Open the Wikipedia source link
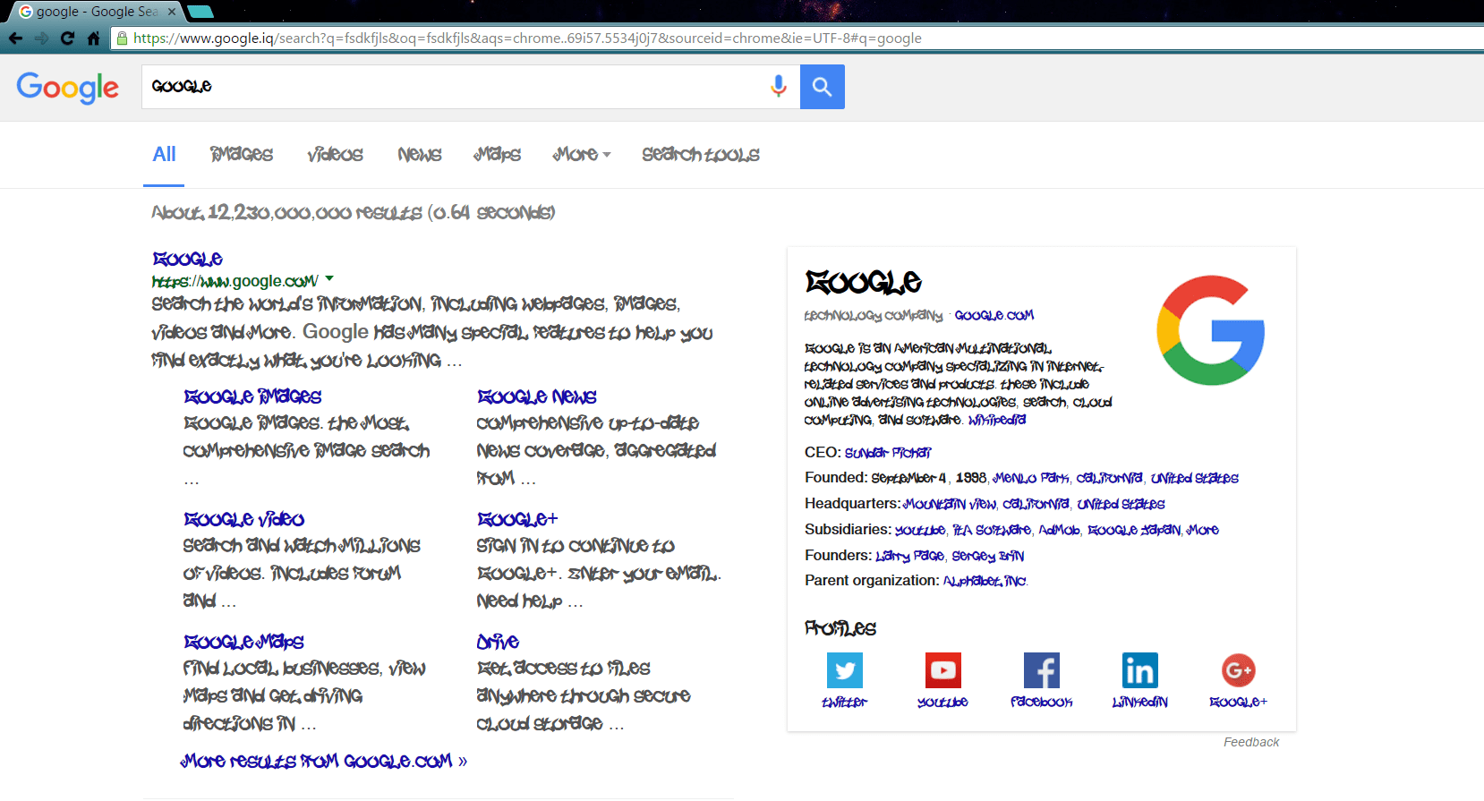Image resolution: width=1484 pixels, height=801 pixels. click(997, 420)
